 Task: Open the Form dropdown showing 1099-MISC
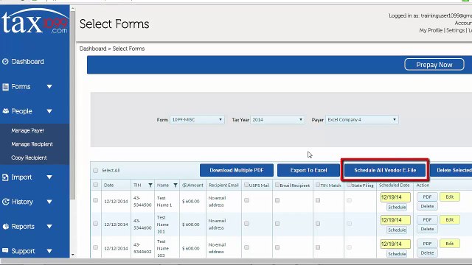[x=197, y=119]
